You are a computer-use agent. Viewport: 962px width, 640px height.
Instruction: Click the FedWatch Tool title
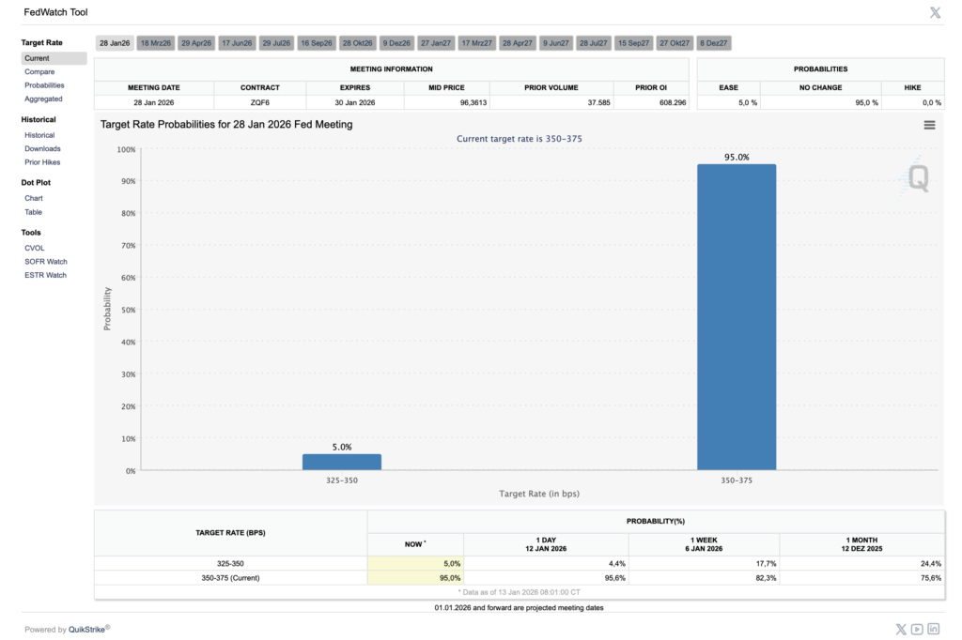coord(55,12)
